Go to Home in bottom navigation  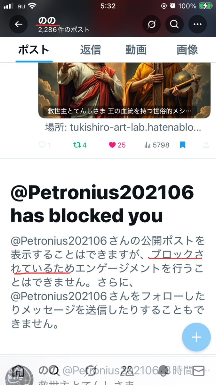18,371
